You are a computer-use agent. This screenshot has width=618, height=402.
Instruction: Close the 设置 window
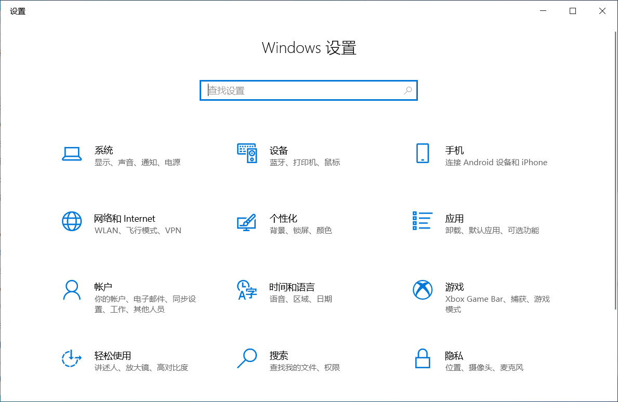click(x=602, y=11)
